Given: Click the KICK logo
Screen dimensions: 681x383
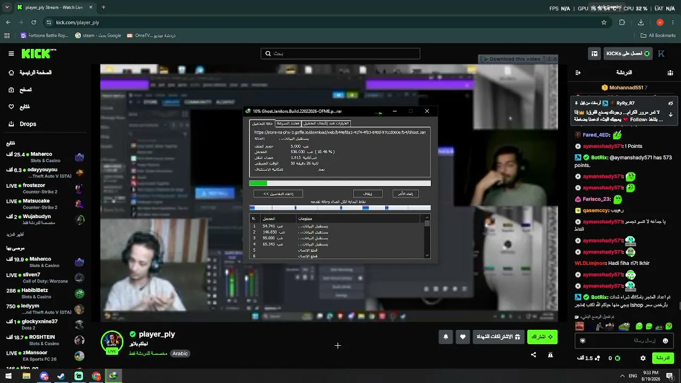Looking at the screenshot, I should point(39,53).
